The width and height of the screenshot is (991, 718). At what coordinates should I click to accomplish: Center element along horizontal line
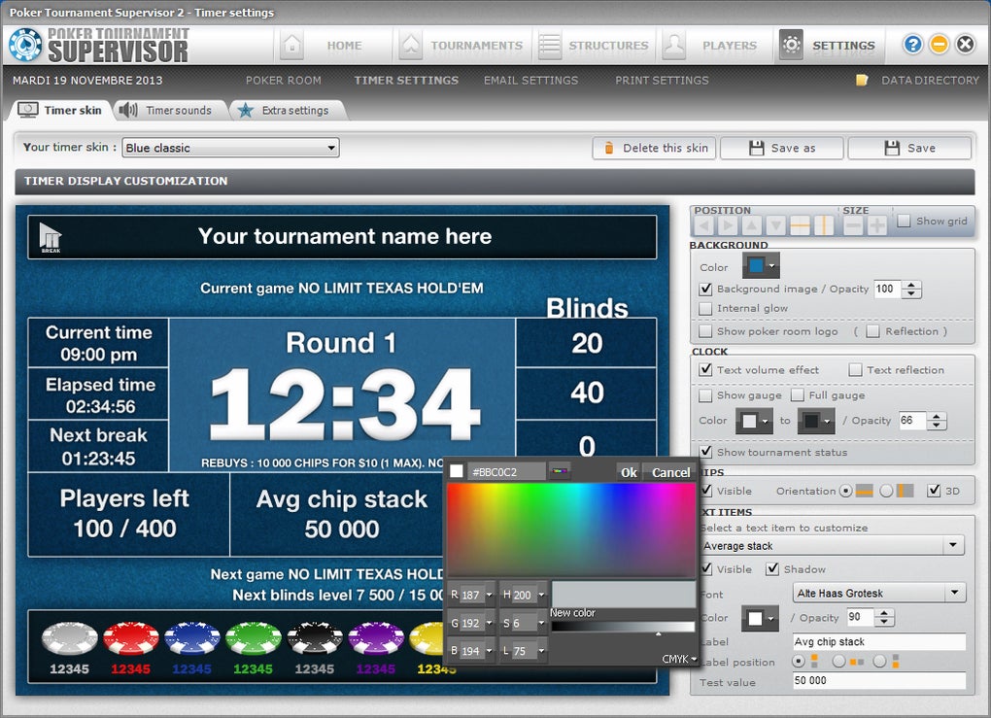coord(800,225)
